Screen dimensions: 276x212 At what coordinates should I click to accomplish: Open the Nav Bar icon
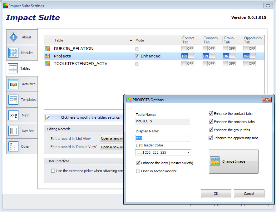click(13, 131)
